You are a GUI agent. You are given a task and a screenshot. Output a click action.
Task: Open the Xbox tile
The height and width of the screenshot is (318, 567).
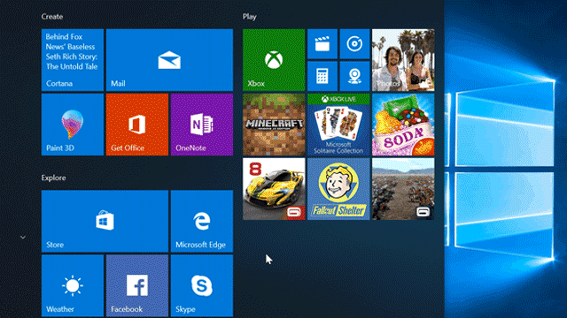[x=274, y=60]
